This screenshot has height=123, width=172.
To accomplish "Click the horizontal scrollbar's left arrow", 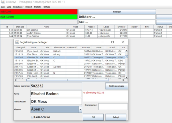I will click(x=15, y=80).
